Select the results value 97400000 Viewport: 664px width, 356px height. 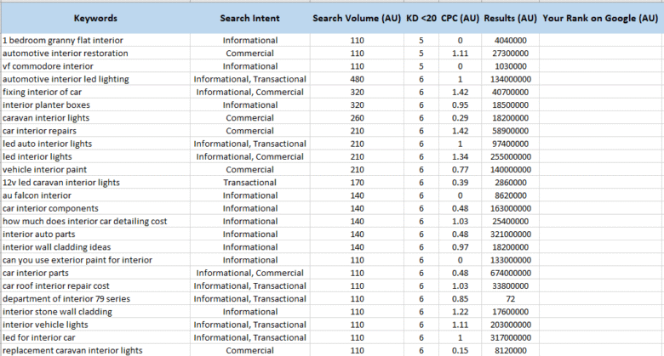click(510, 144)
